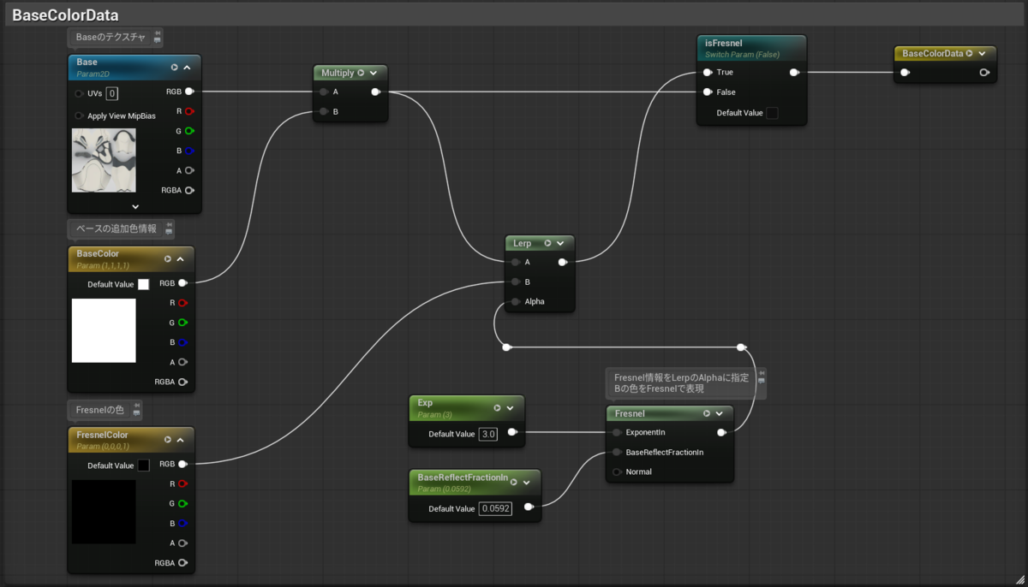Screen dimensions: 1028x587
Task: Collapse the FresnelColor node with its header chevron
Action: (x=180, y=440)
